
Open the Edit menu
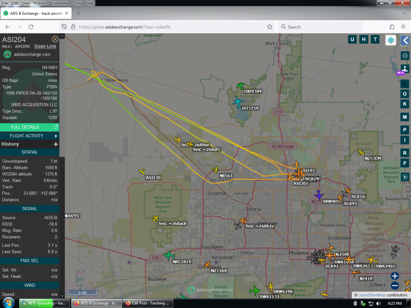15,3
